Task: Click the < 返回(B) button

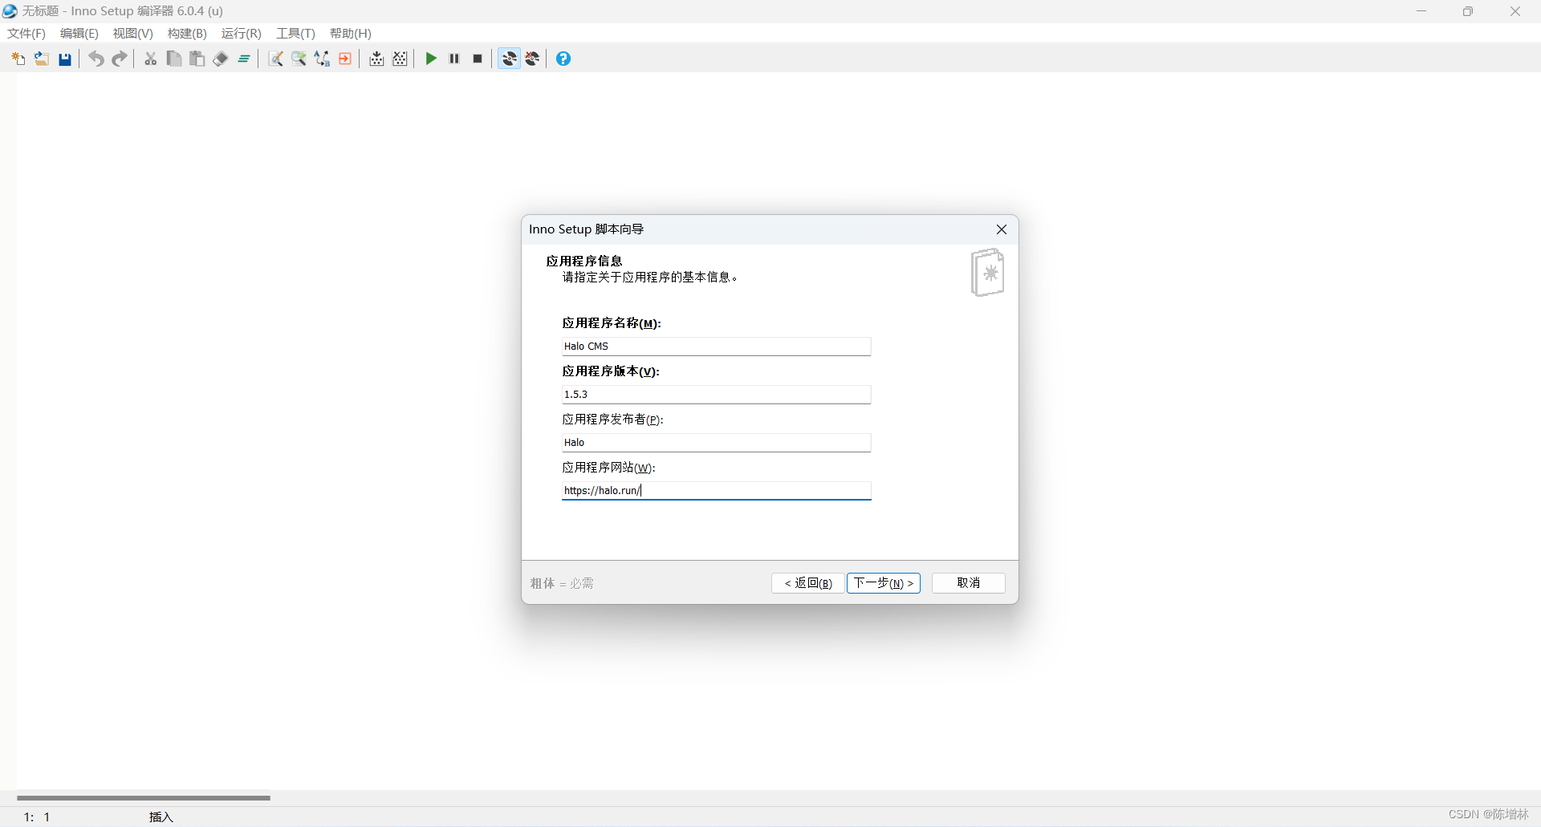Action: 808,583
